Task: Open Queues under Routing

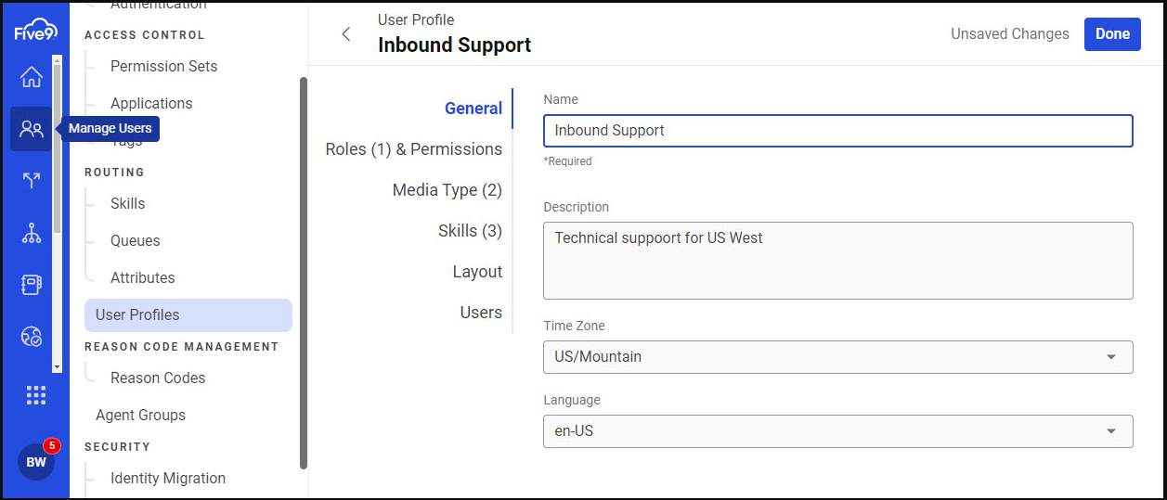Action: pos(136,241)
